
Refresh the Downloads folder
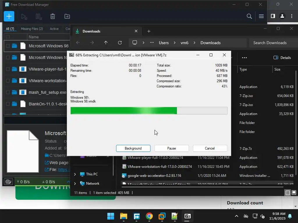point(120,43)
